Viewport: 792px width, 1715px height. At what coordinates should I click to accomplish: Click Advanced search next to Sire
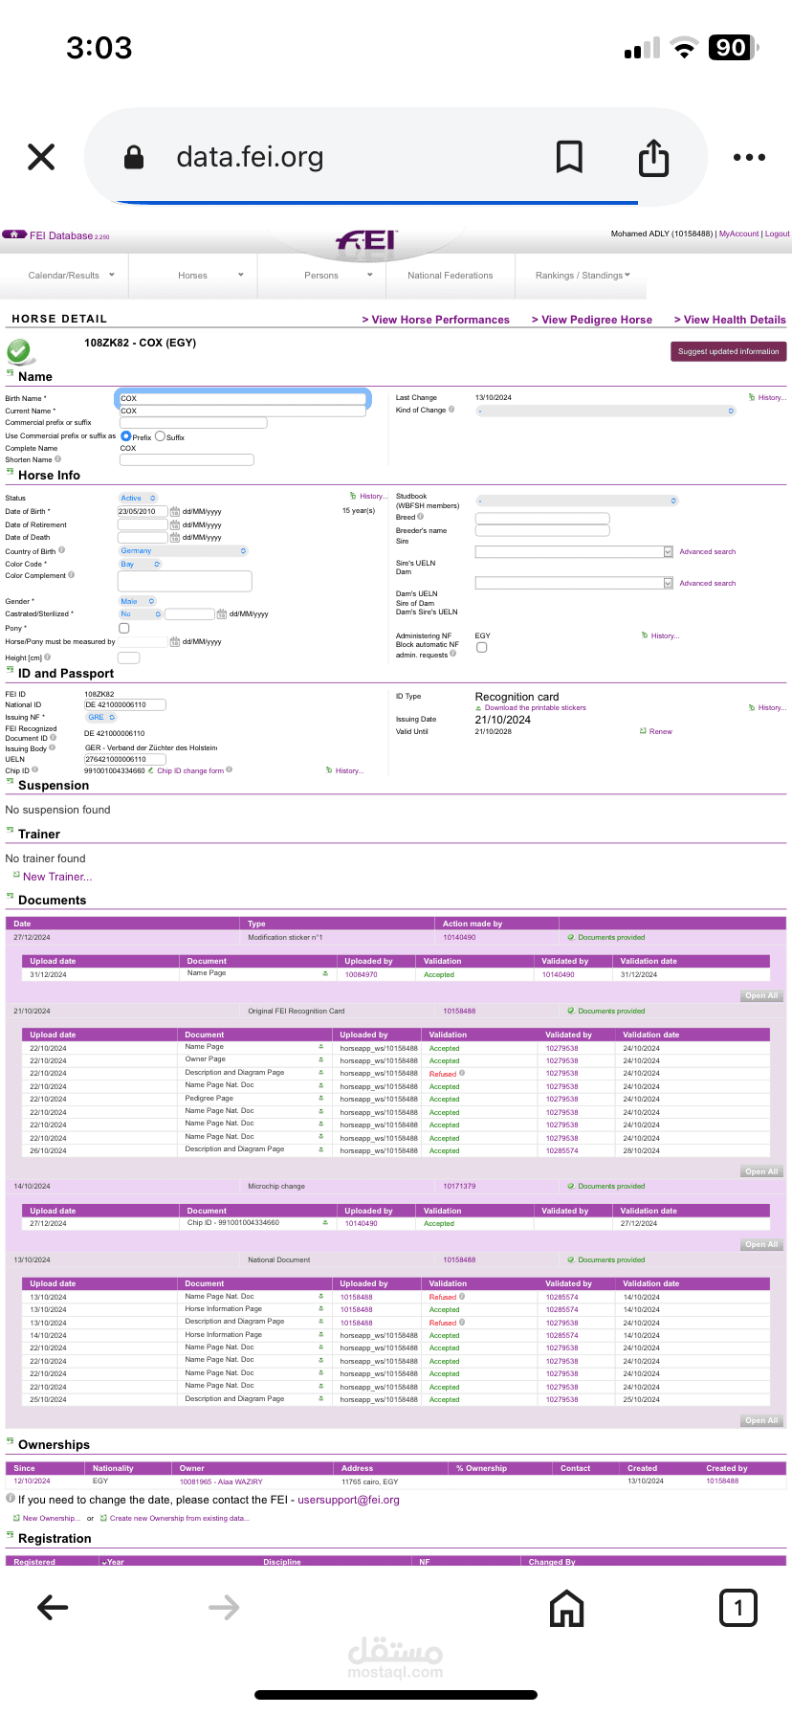[x=708, y=551]
